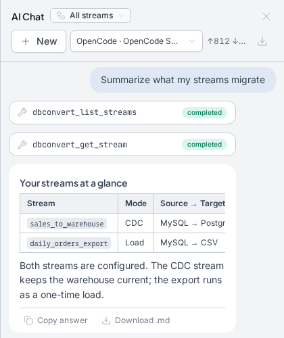Click wrench icon of dbconvert_list_streams
This screenshot has width=284, height=338.
point(22,112)
